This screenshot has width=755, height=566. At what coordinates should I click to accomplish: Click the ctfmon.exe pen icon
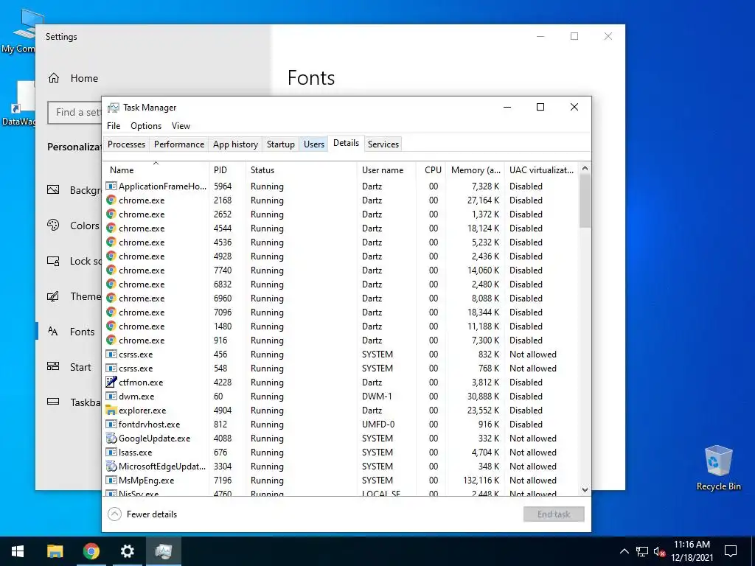point(111,382)
